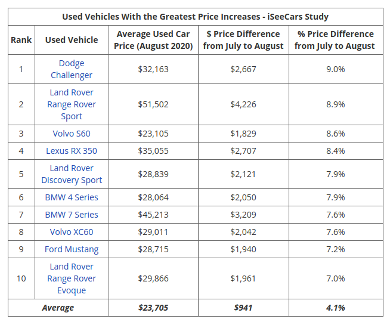Click the $51,502 price cell

(153, 104)
